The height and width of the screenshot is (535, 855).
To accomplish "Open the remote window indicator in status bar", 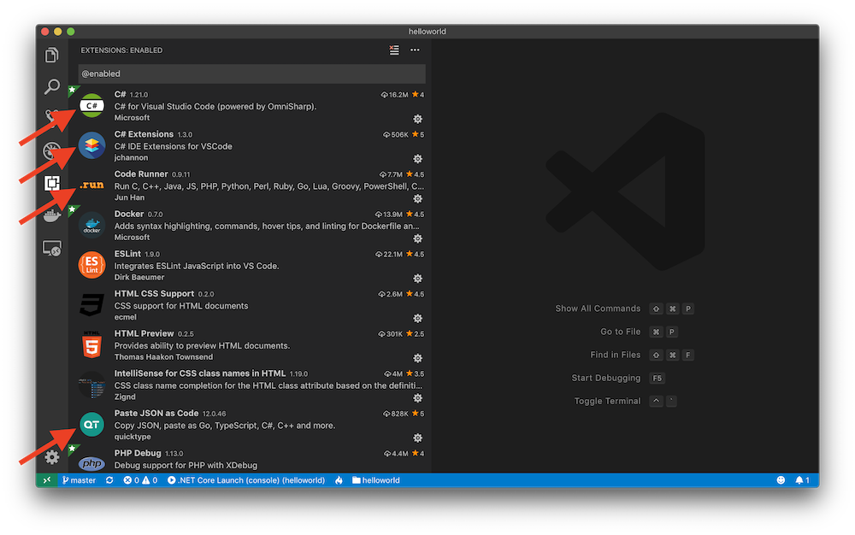I will [x=47, y=480].
